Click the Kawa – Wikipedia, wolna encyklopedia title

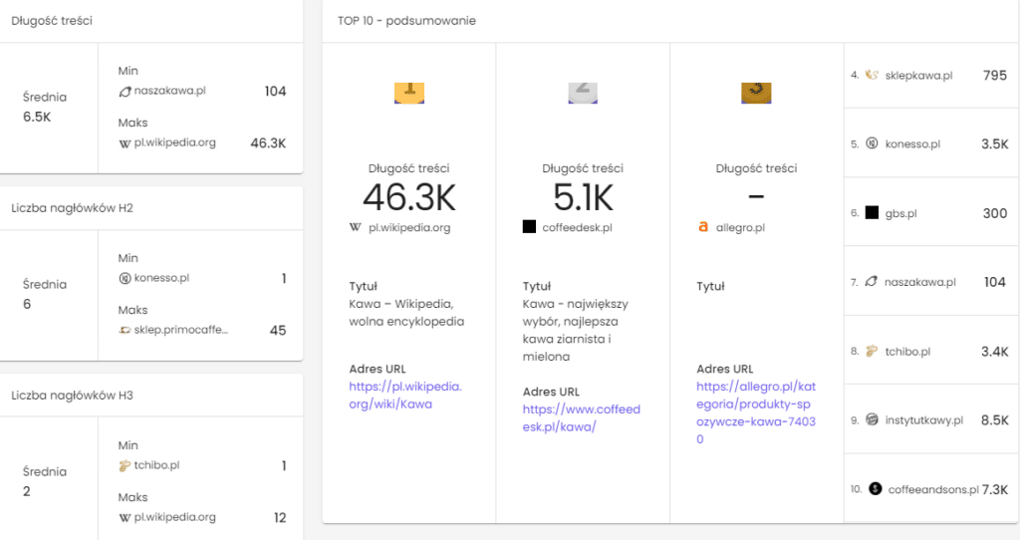pyautogui.click(x=406, y=313)
